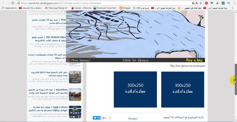Screen dimensions: 237x122
Task: Open the 'Geek a phone' post title link
Action: click(x=48, y=109)
